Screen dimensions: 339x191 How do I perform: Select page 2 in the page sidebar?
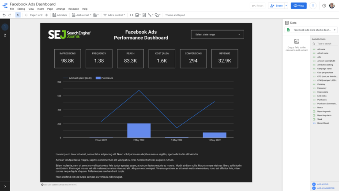coord(5,35)
